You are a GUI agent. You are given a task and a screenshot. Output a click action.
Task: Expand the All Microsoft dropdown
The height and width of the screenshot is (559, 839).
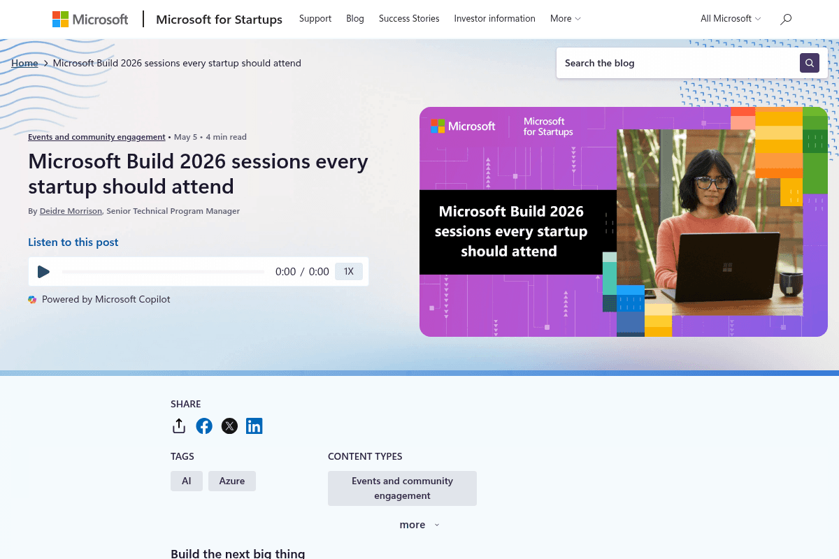click(731, 19)
